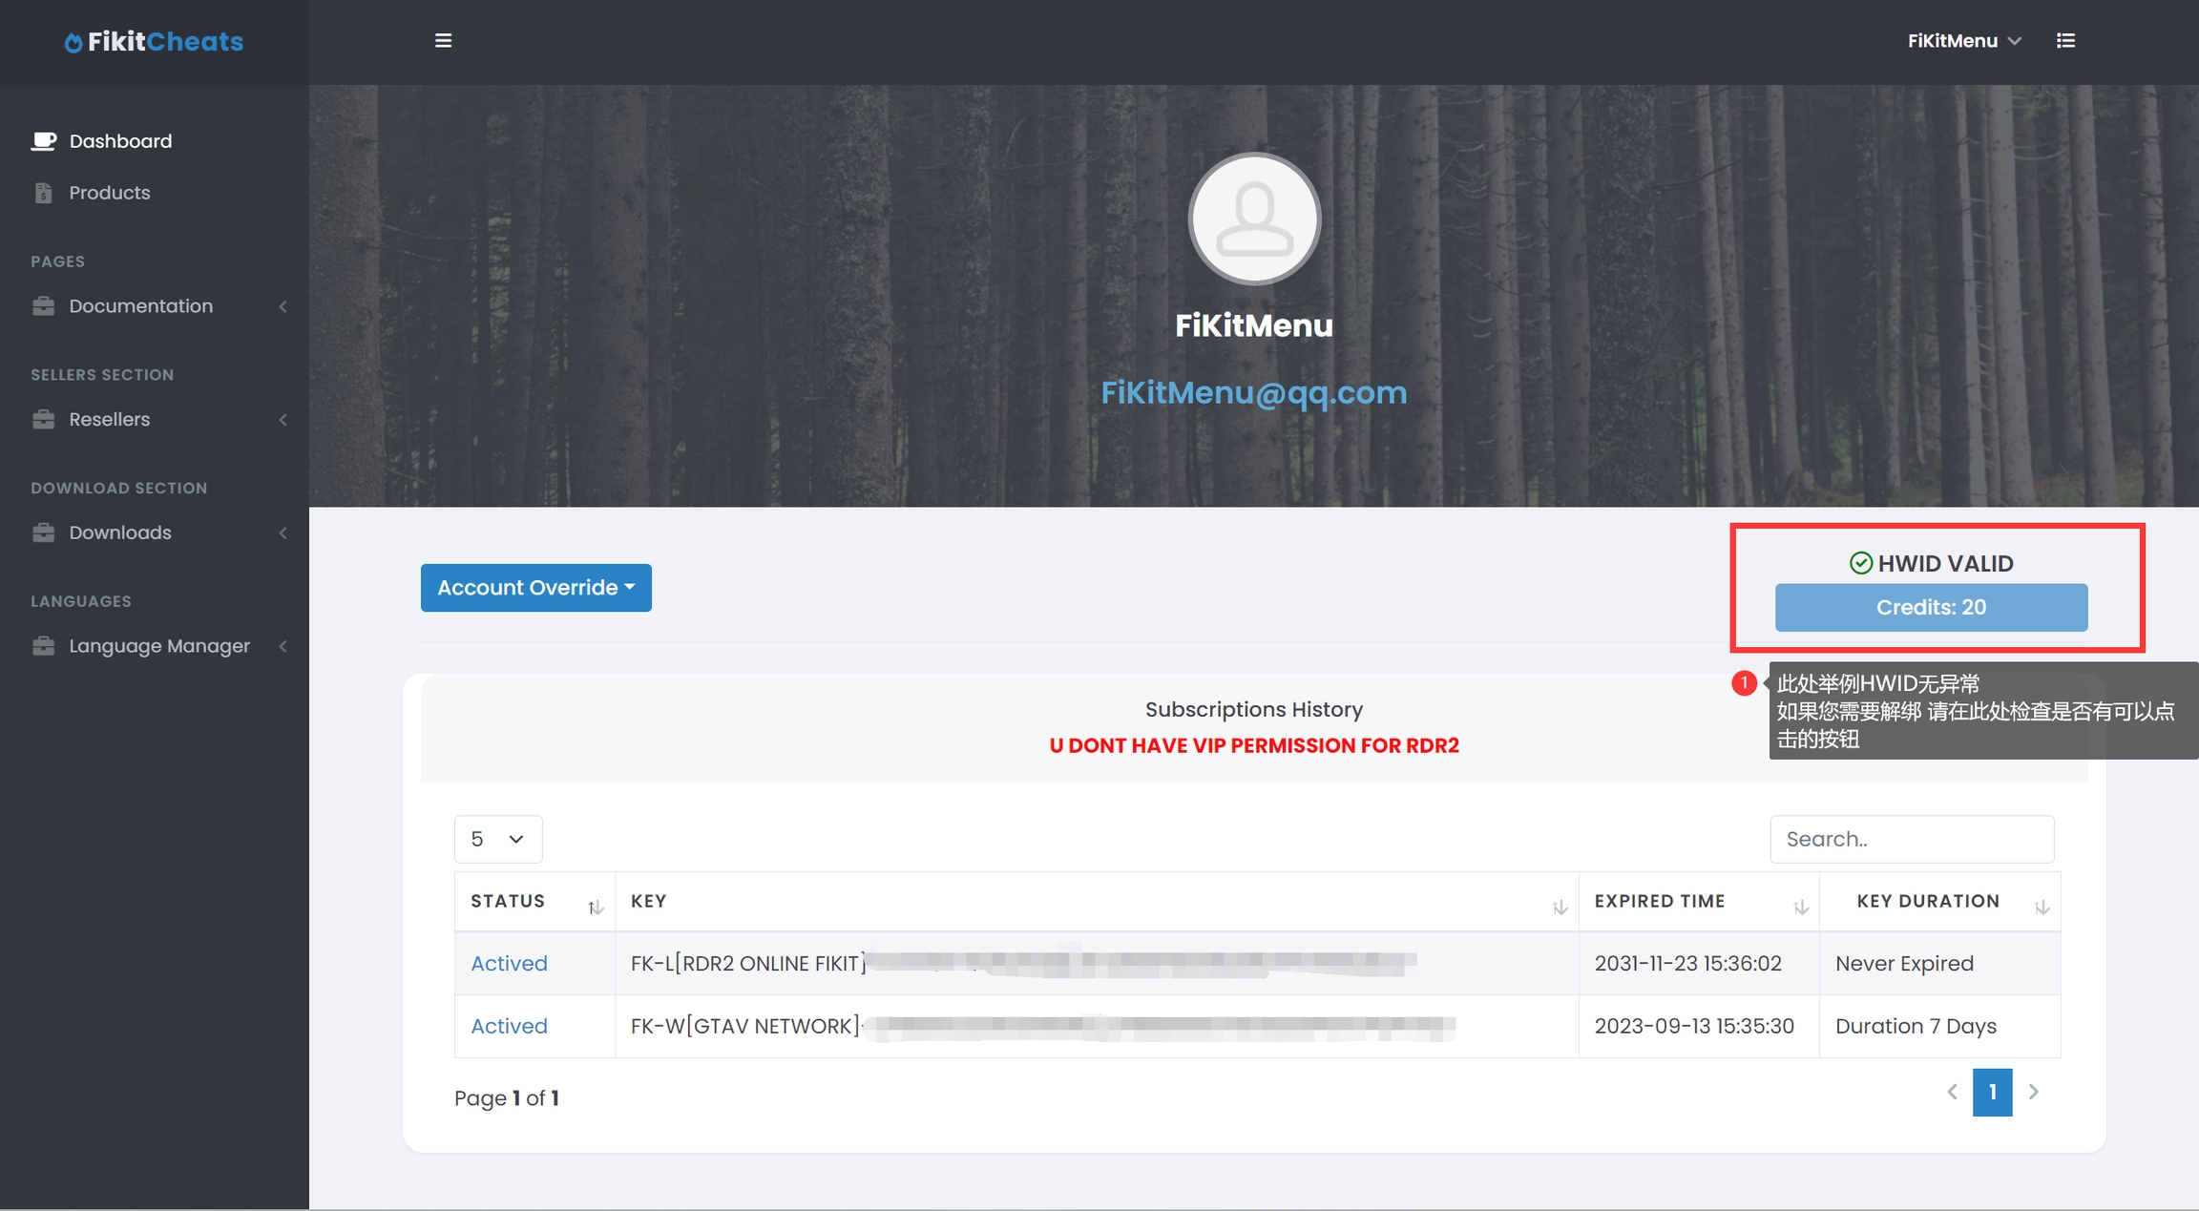Click the Credits: 20 button
Screen dimensions: 2199x1211
tap(1931, 608)
